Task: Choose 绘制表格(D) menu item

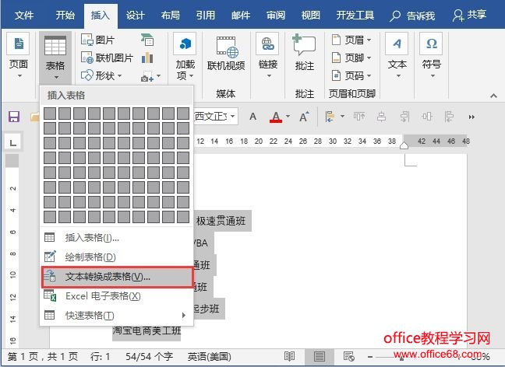Action: tap(117, 257)
